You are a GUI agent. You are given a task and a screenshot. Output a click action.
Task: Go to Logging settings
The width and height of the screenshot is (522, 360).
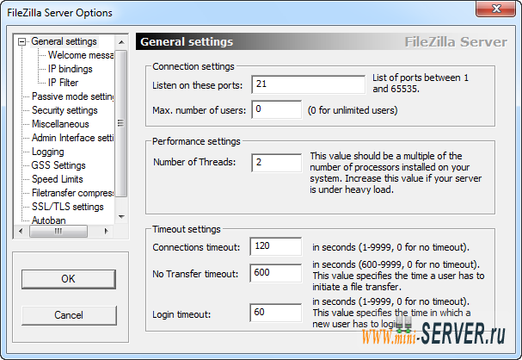[47, 152]
